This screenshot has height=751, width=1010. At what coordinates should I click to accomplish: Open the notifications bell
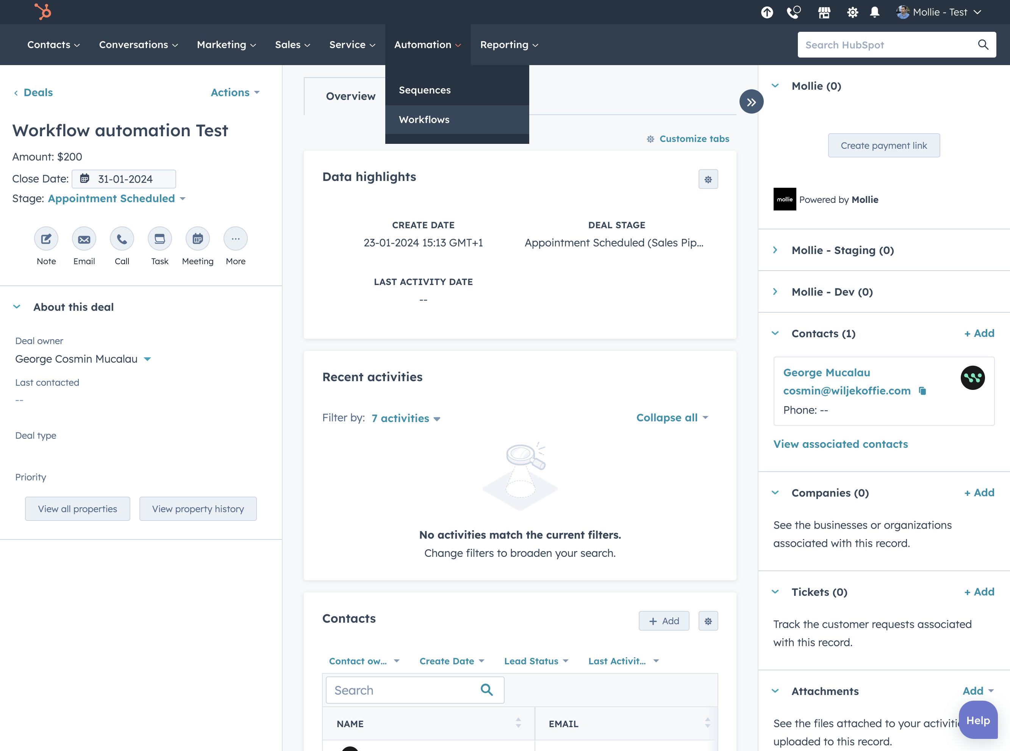(x=874, y=12)
